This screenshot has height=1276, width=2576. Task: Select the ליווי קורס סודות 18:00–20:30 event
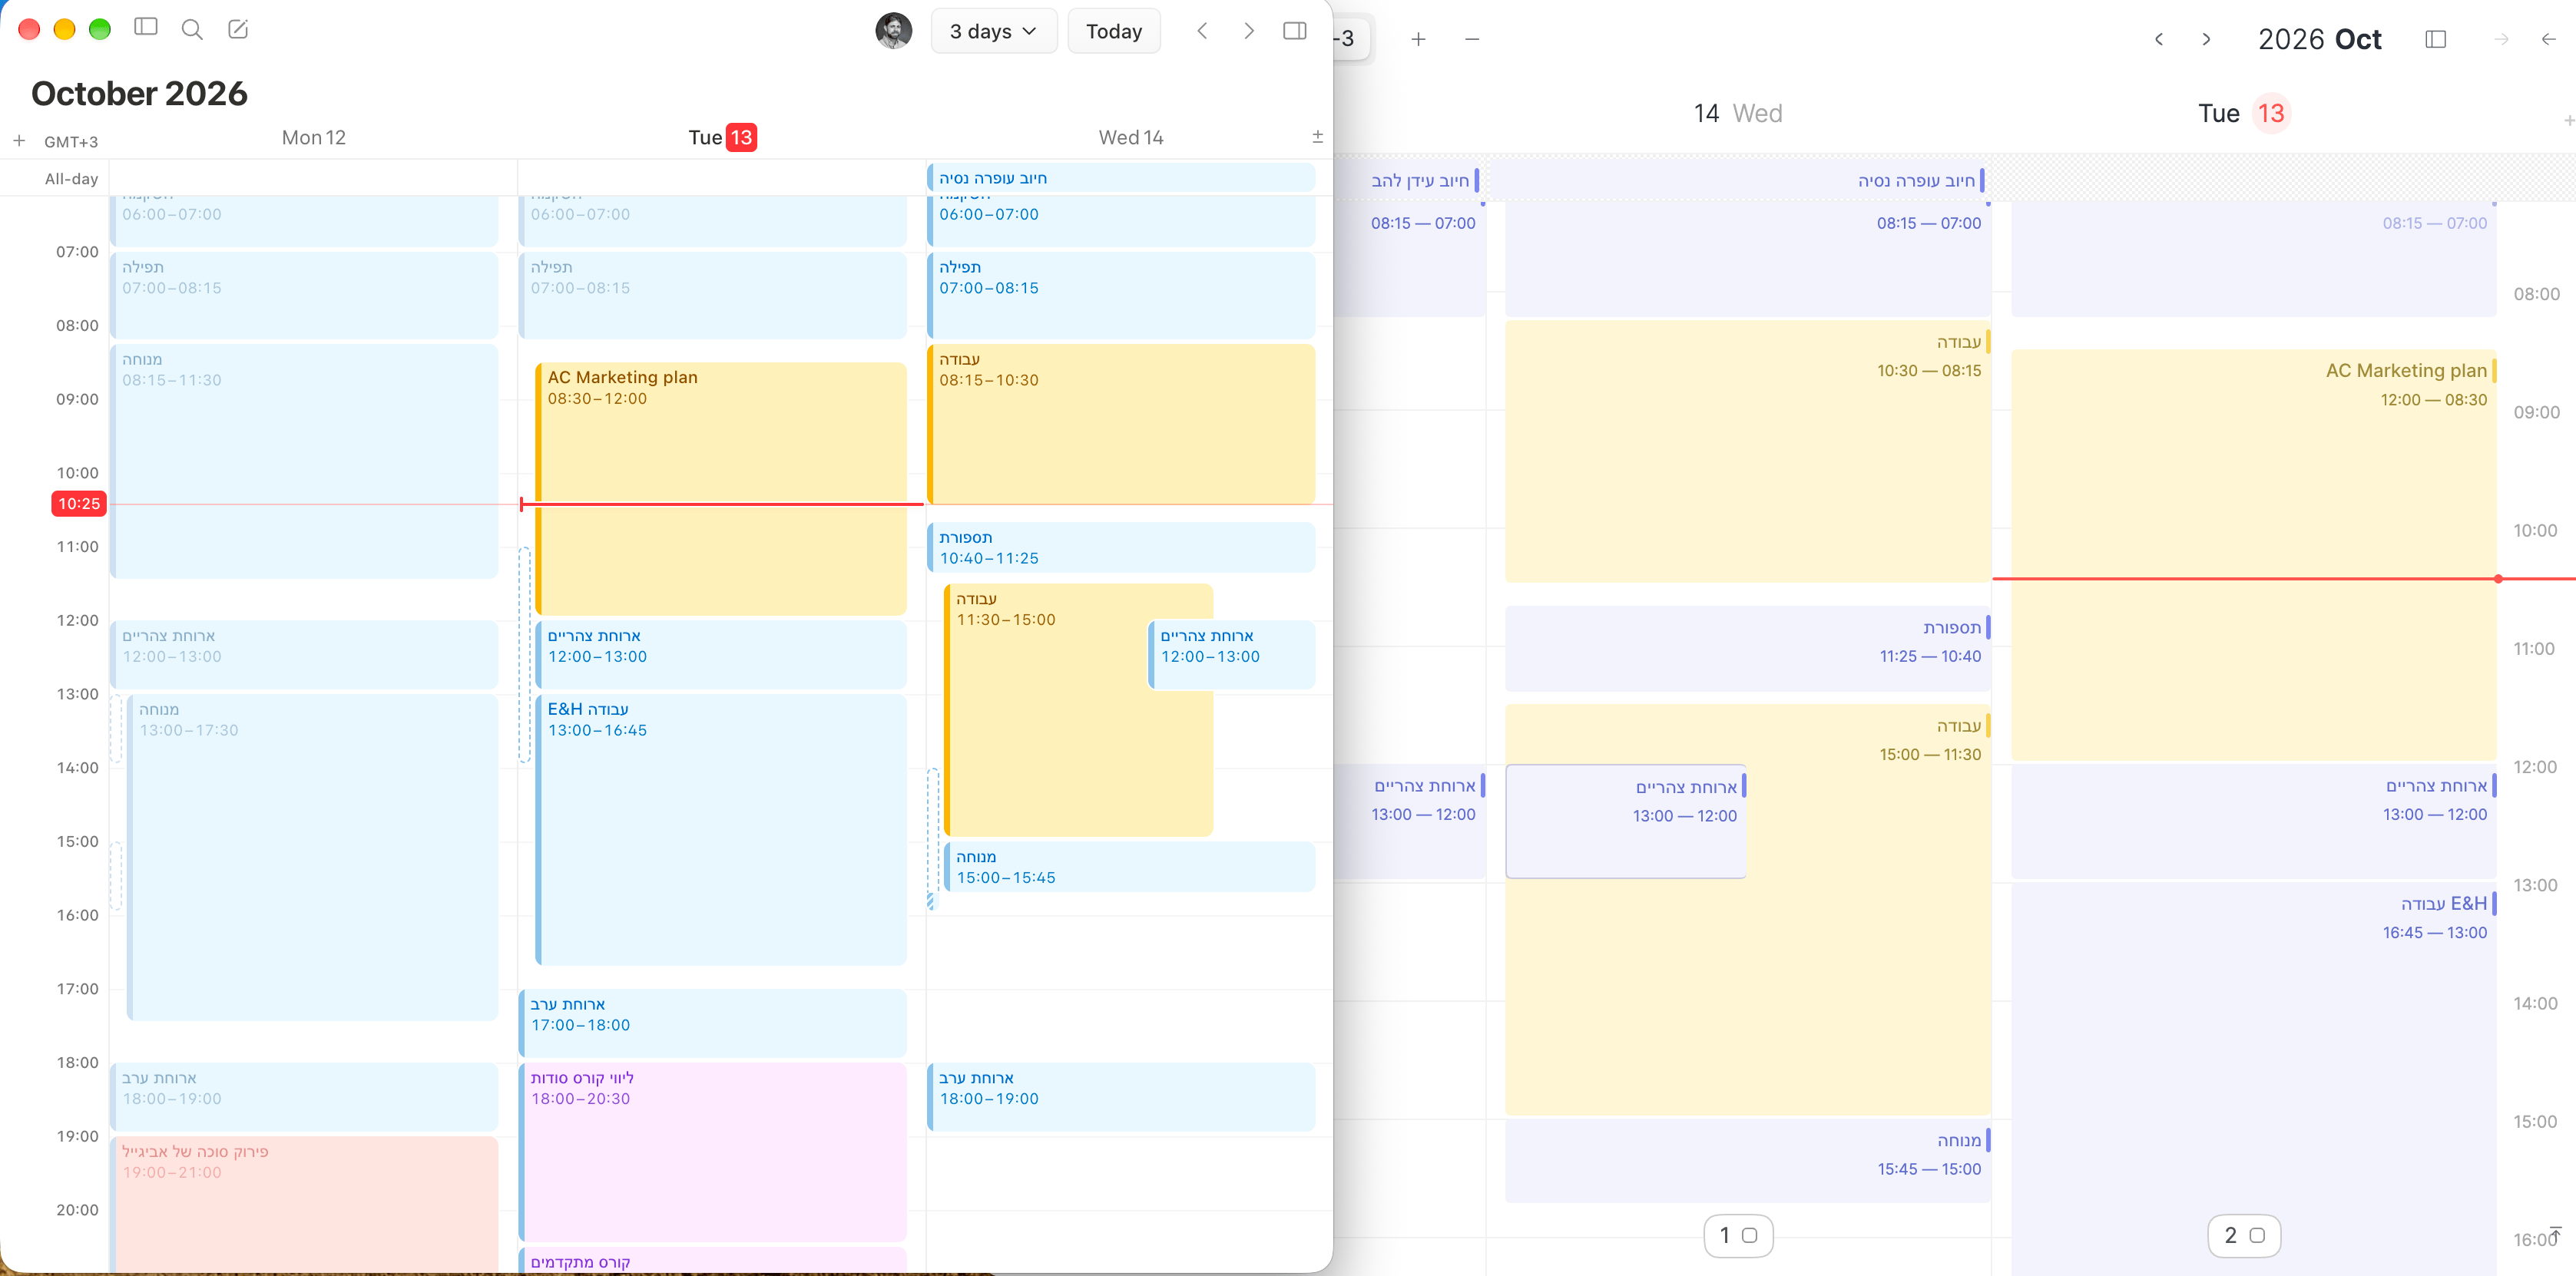point(713,1152)
